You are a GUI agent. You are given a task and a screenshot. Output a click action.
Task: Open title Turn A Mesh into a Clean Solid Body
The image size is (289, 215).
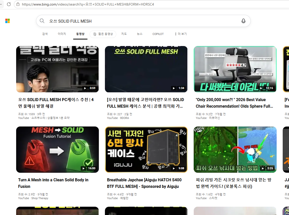click(x=53, y=183)
